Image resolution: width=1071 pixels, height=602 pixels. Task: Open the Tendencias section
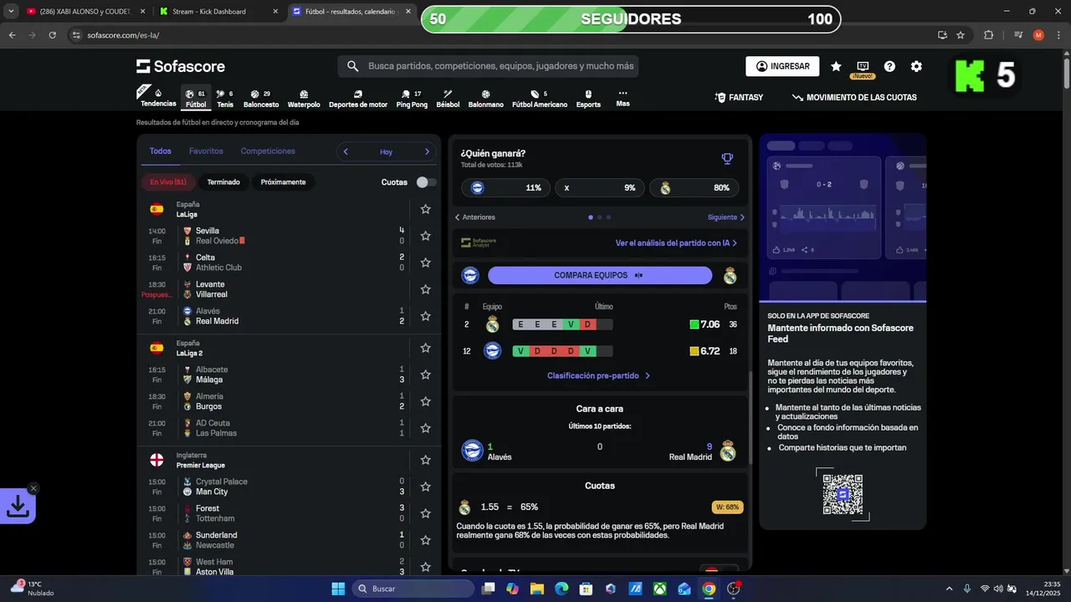click(158, 98)
